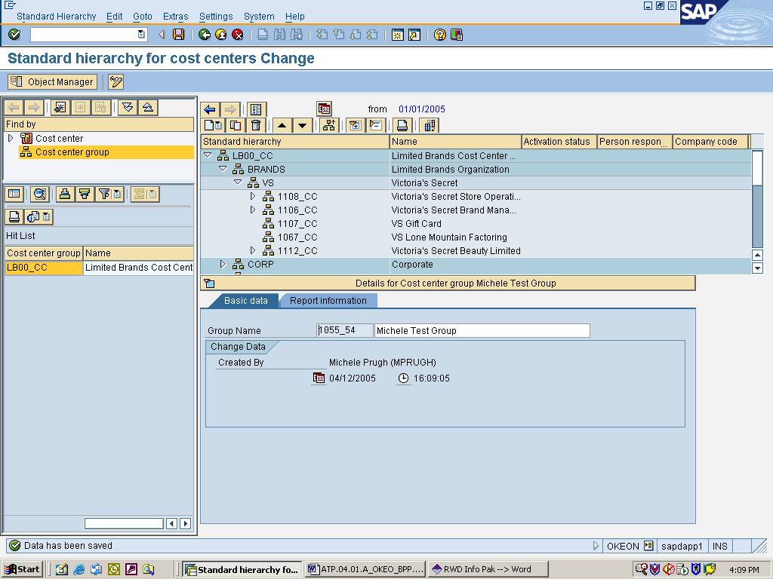This screenshot has width=773, height=579.
Task: Collapse the VS node
Action: (x=238, y=182)
